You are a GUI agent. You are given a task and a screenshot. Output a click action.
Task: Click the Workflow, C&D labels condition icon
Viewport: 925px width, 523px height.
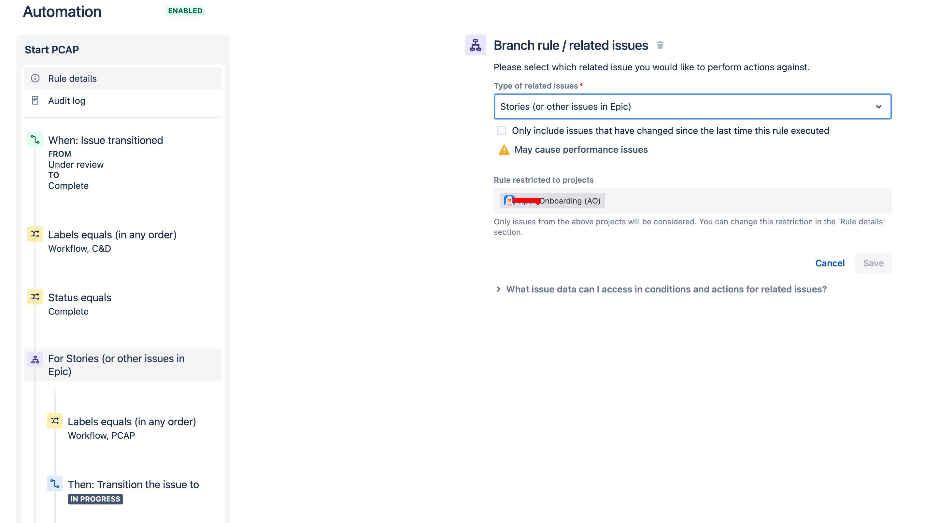[x=35, y=234]
